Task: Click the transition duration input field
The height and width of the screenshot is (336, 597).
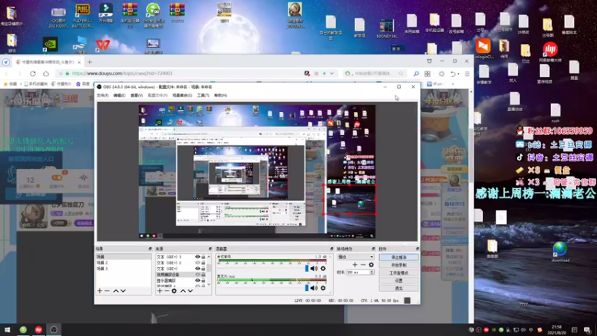Action: [358, 273]
